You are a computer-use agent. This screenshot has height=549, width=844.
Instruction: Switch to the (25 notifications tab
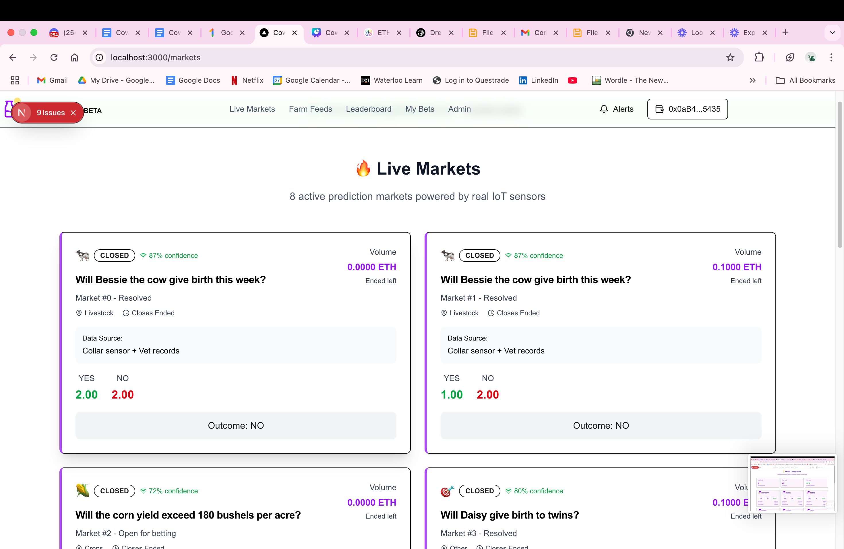tap(68, 33)
